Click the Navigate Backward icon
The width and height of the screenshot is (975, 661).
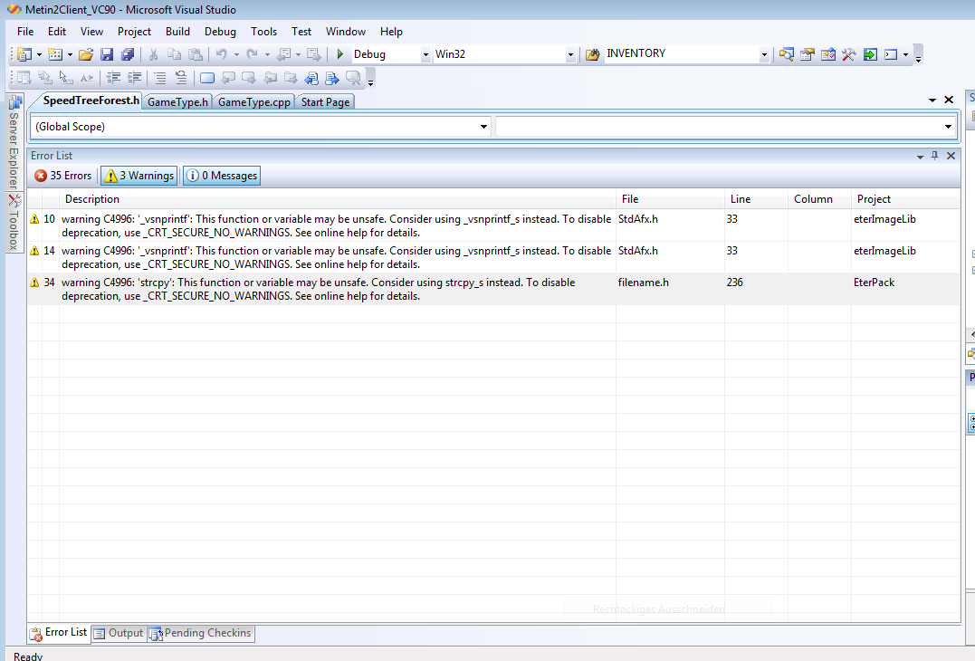283,54
